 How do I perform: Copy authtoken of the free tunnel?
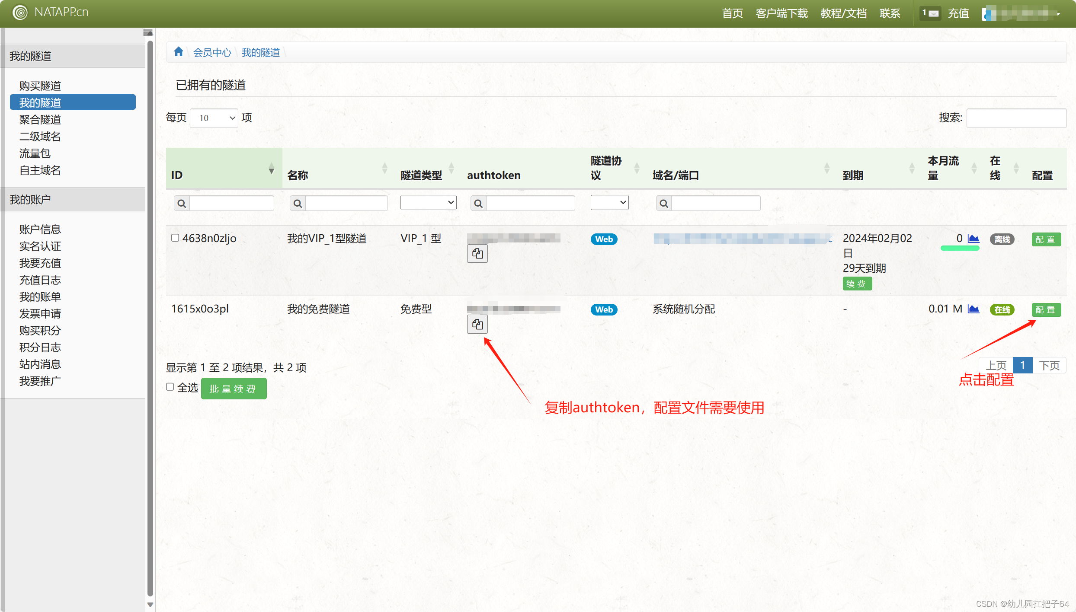pyautogui.click(x=477, y=324)
